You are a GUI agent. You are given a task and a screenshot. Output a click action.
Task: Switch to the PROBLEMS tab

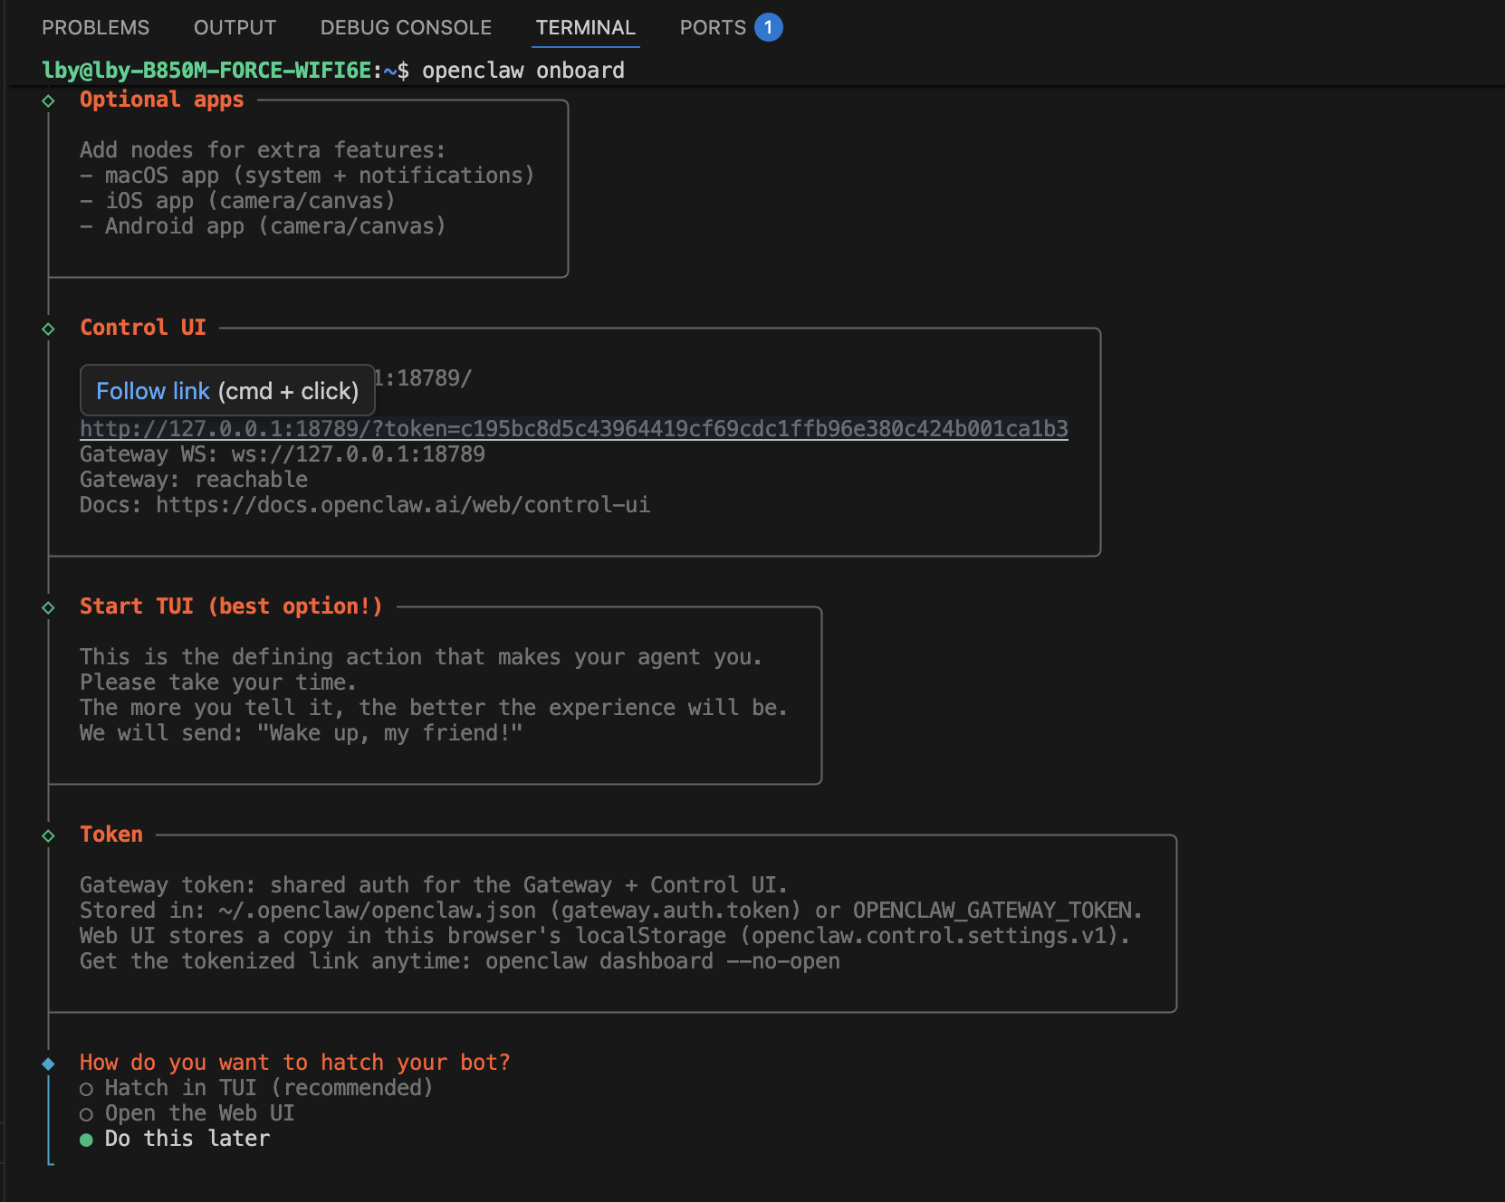[x=95, y=27]
